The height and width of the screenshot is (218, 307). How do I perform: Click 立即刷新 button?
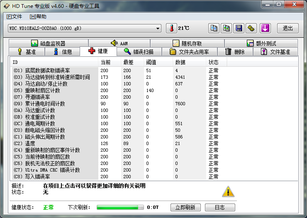[x=185, y=208]
